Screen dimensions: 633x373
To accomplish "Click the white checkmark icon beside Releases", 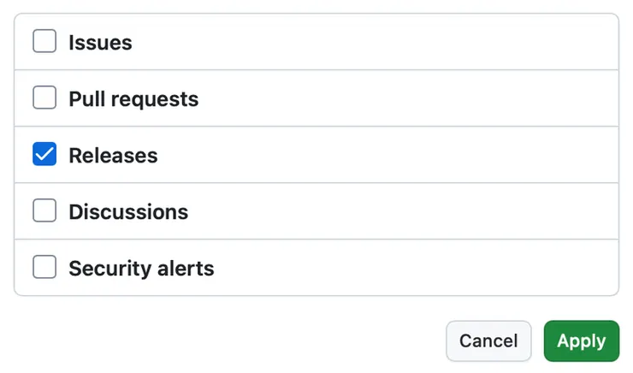I will (x=44, y=154).
